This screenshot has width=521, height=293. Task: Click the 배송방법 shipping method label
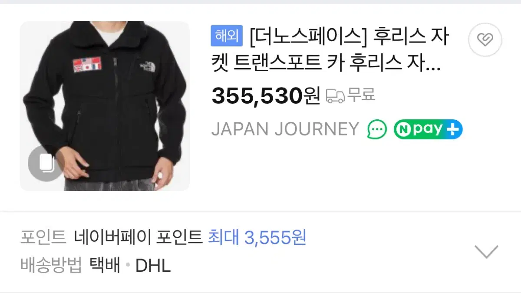coord(51,265)
